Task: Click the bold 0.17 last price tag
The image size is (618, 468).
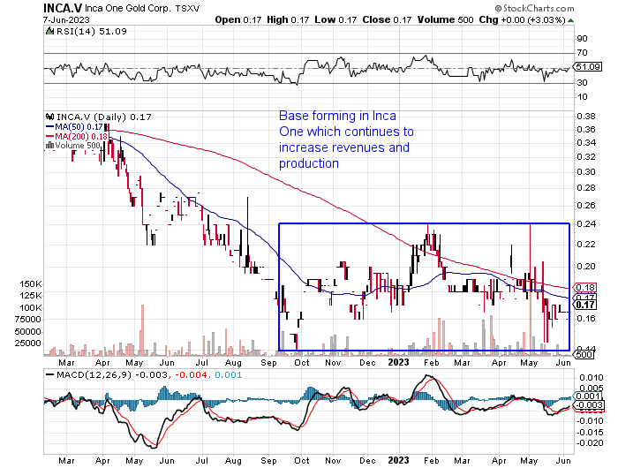Action: click(585, 305)
